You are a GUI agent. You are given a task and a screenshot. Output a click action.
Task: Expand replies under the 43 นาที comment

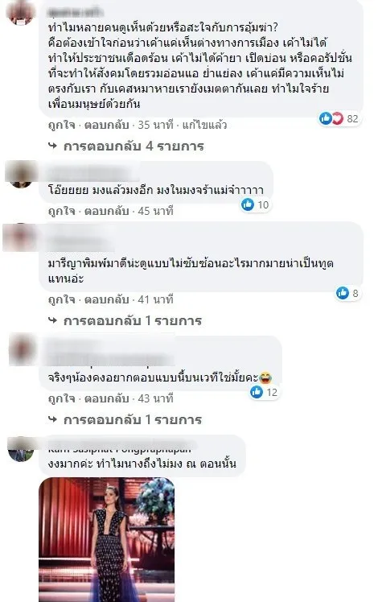point(125,419)
